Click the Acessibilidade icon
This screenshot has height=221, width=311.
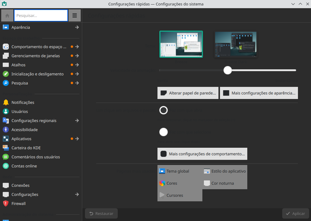click(x=6, y=130)
